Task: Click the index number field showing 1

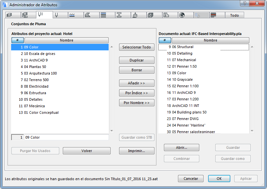Action: pos(18,137)
